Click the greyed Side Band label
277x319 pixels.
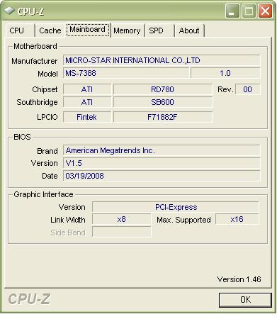pos(68,233)
